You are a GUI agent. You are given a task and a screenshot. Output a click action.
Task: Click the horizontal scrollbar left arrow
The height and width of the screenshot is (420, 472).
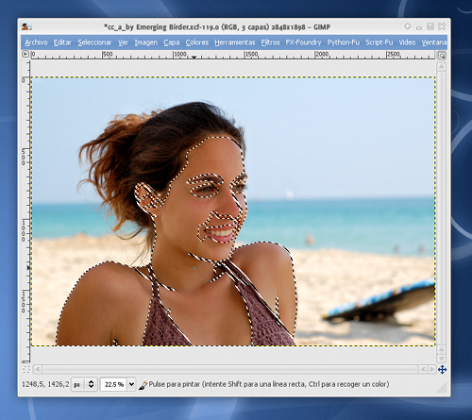click(x=38, y=369)
